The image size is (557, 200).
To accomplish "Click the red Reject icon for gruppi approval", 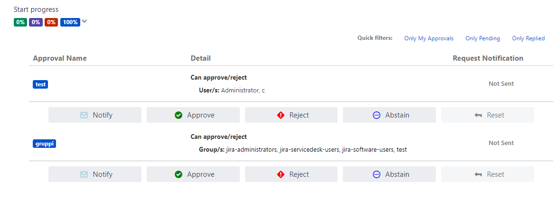I will pyautogui.click(x=281, y=174).
